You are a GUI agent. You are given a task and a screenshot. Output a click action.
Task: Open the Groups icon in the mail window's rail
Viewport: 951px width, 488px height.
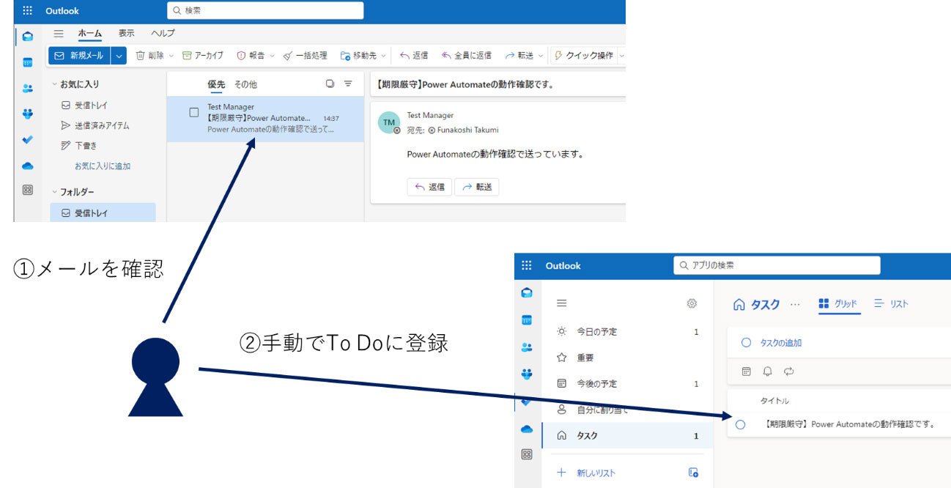click(28, 114)
